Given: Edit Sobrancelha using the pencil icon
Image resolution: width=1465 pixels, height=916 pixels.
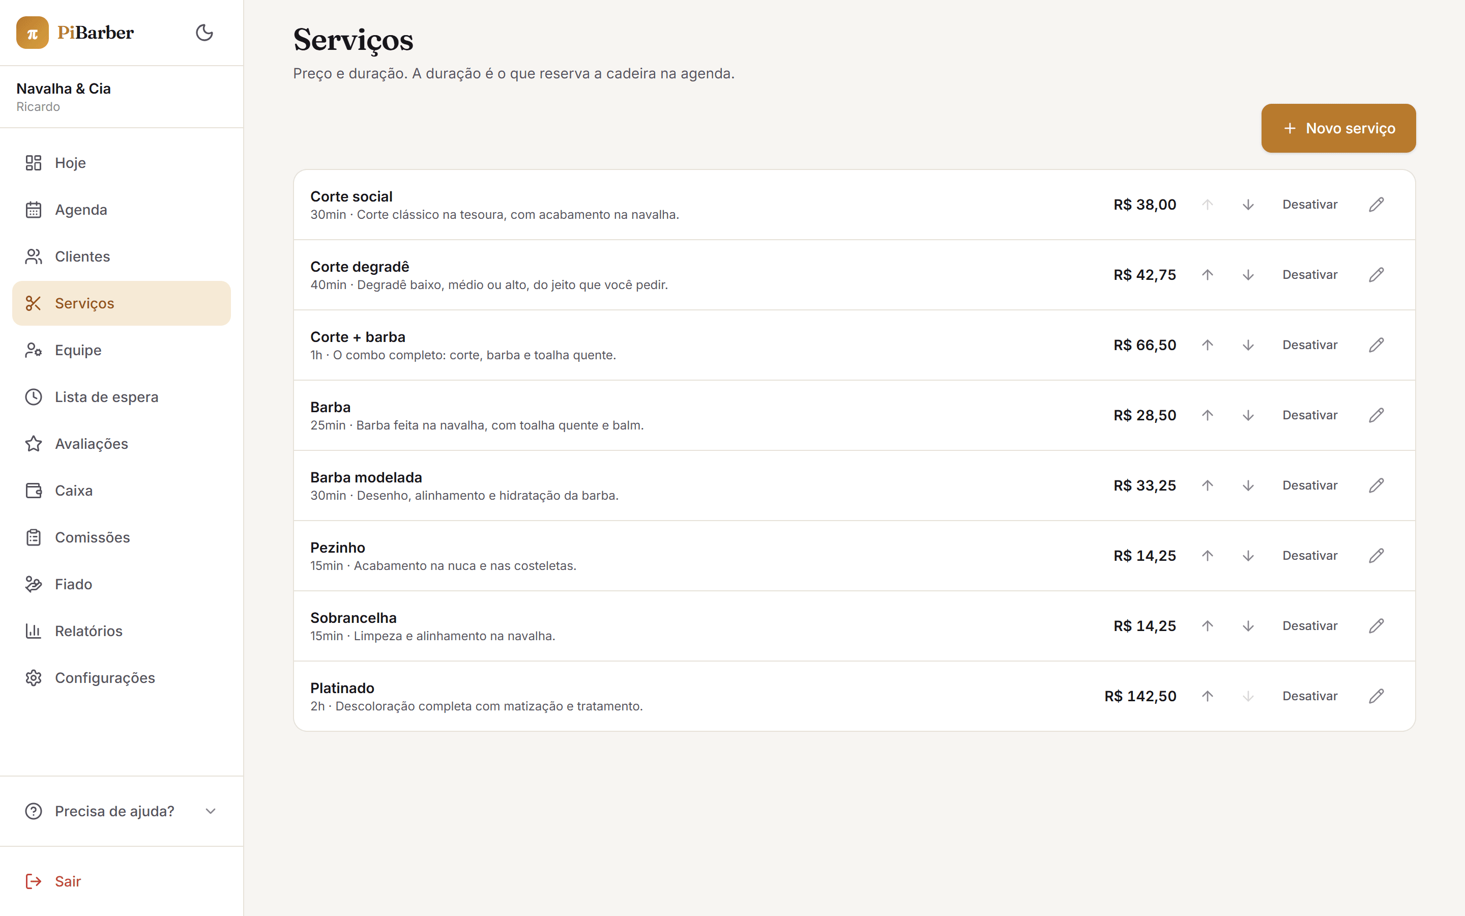Looking at the screenshot, I should click(x=1376, y=626).
